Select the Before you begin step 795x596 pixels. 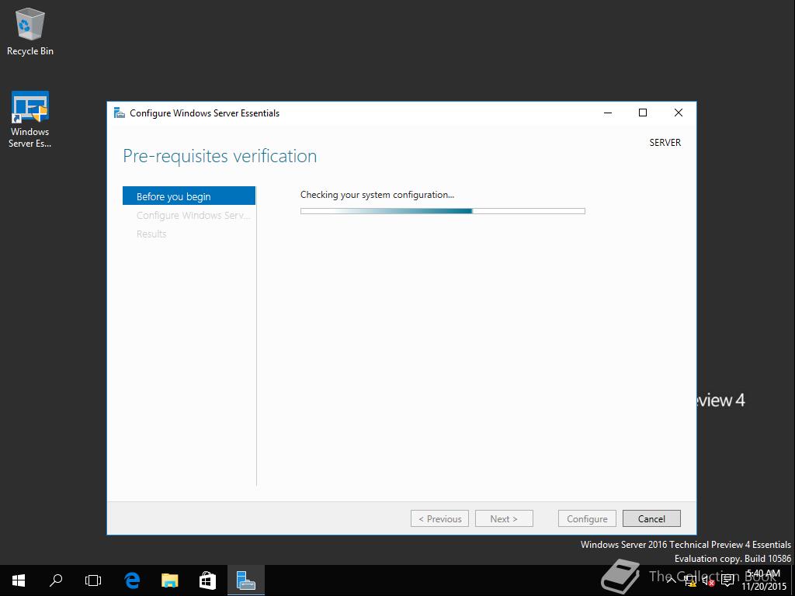[x=189, y=196]
